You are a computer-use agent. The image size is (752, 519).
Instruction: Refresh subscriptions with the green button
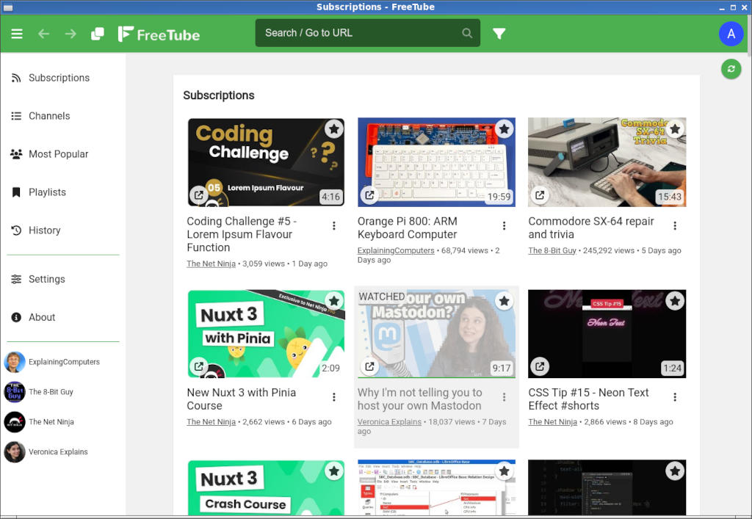731,69
